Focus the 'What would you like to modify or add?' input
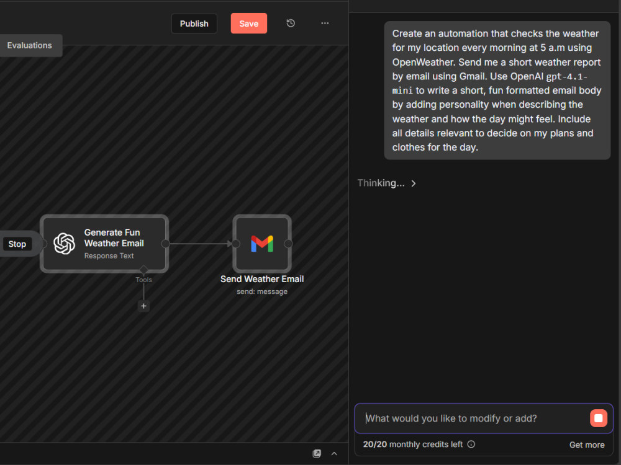 click(x=471, y=418)
